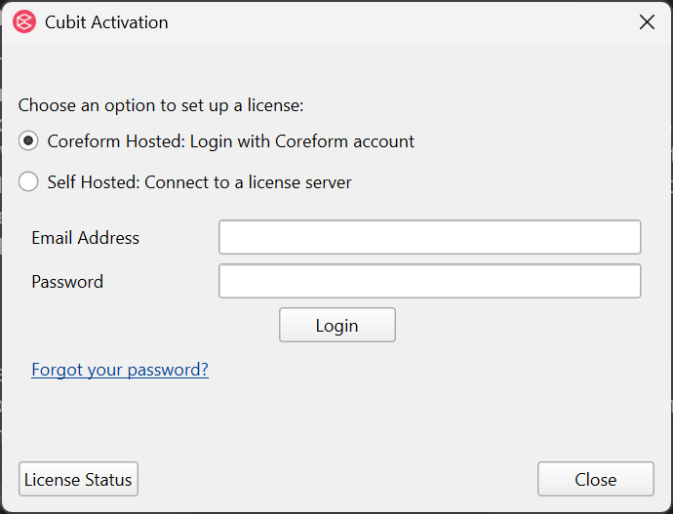Dismiss Cubit Activation using the Close button
This screenshot has height=514, width=673.
[x=596, y=479]
